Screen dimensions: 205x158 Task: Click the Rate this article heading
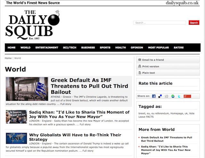[155, 83]
